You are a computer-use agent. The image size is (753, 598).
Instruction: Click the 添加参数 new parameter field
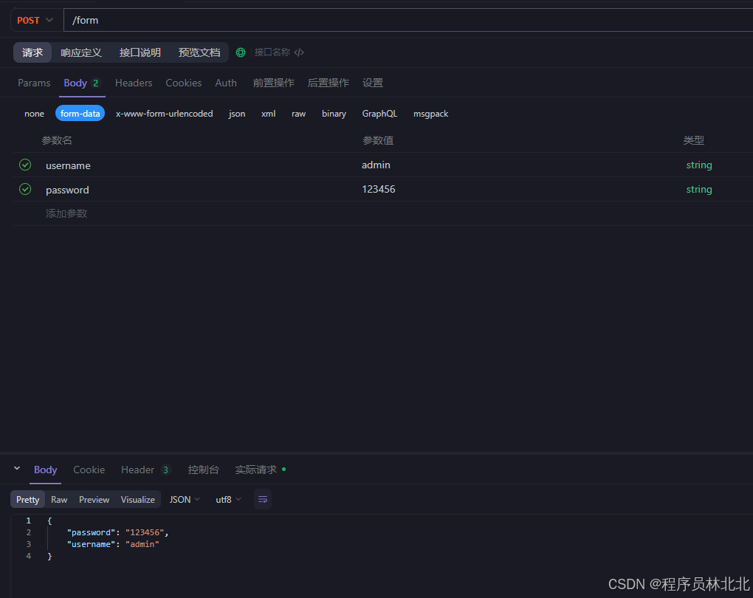point(66,213)
